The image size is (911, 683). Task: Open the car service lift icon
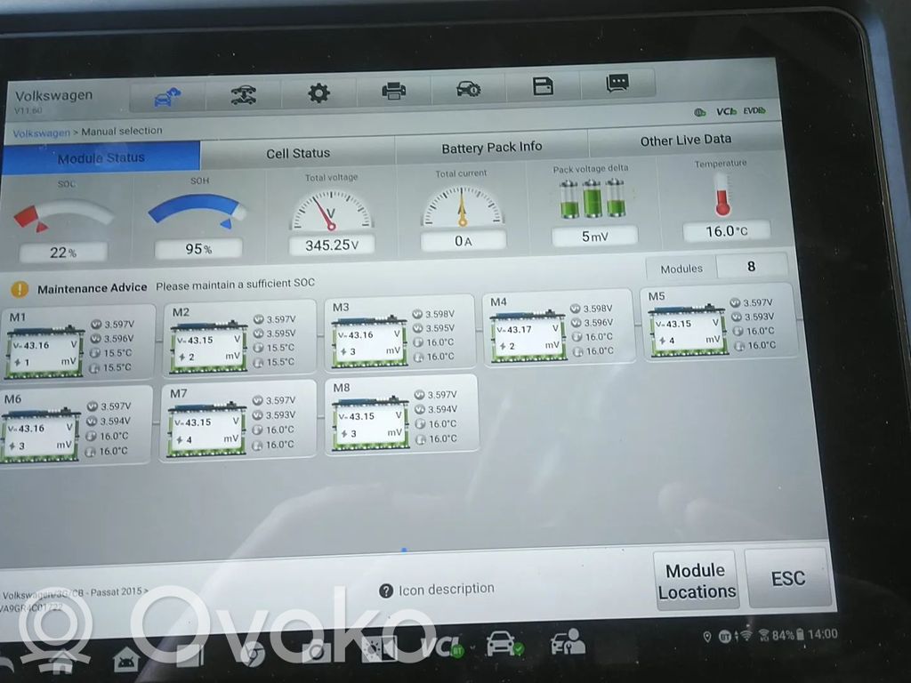pos(244,94)
